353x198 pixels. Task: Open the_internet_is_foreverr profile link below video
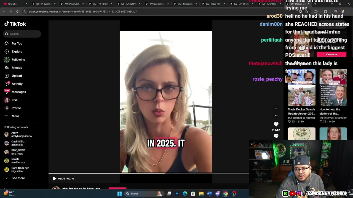click(x=81, y=189)
